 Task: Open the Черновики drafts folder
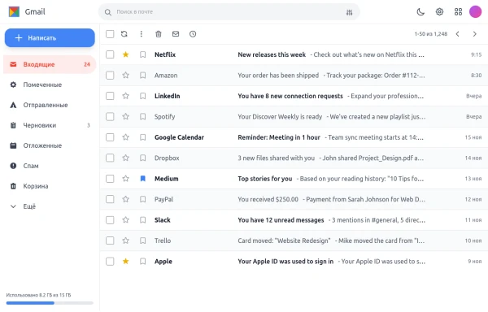click(50, 125)
